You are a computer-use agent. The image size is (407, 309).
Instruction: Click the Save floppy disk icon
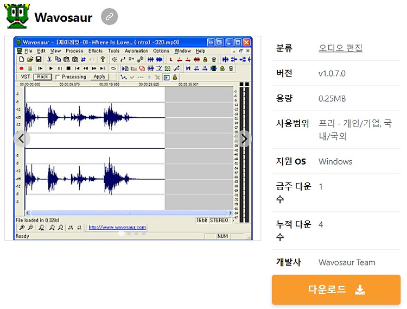[39, 59]
